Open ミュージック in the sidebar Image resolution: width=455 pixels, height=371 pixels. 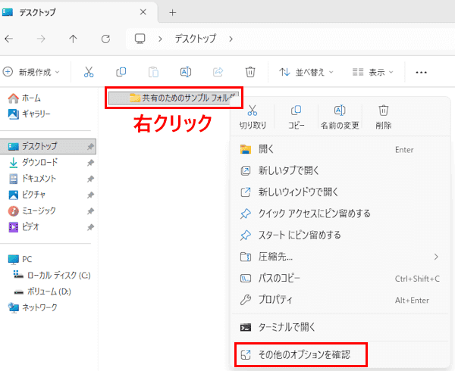(x=32, y=210)
